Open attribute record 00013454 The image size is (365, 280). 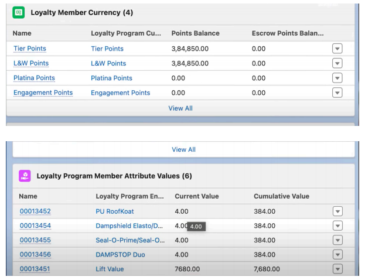(35, 226)
